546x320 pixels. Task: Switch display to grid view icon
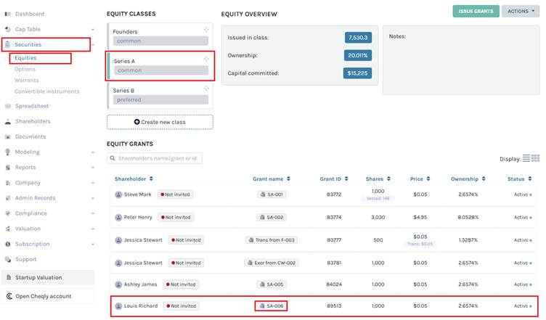click(x=535, y=158)
